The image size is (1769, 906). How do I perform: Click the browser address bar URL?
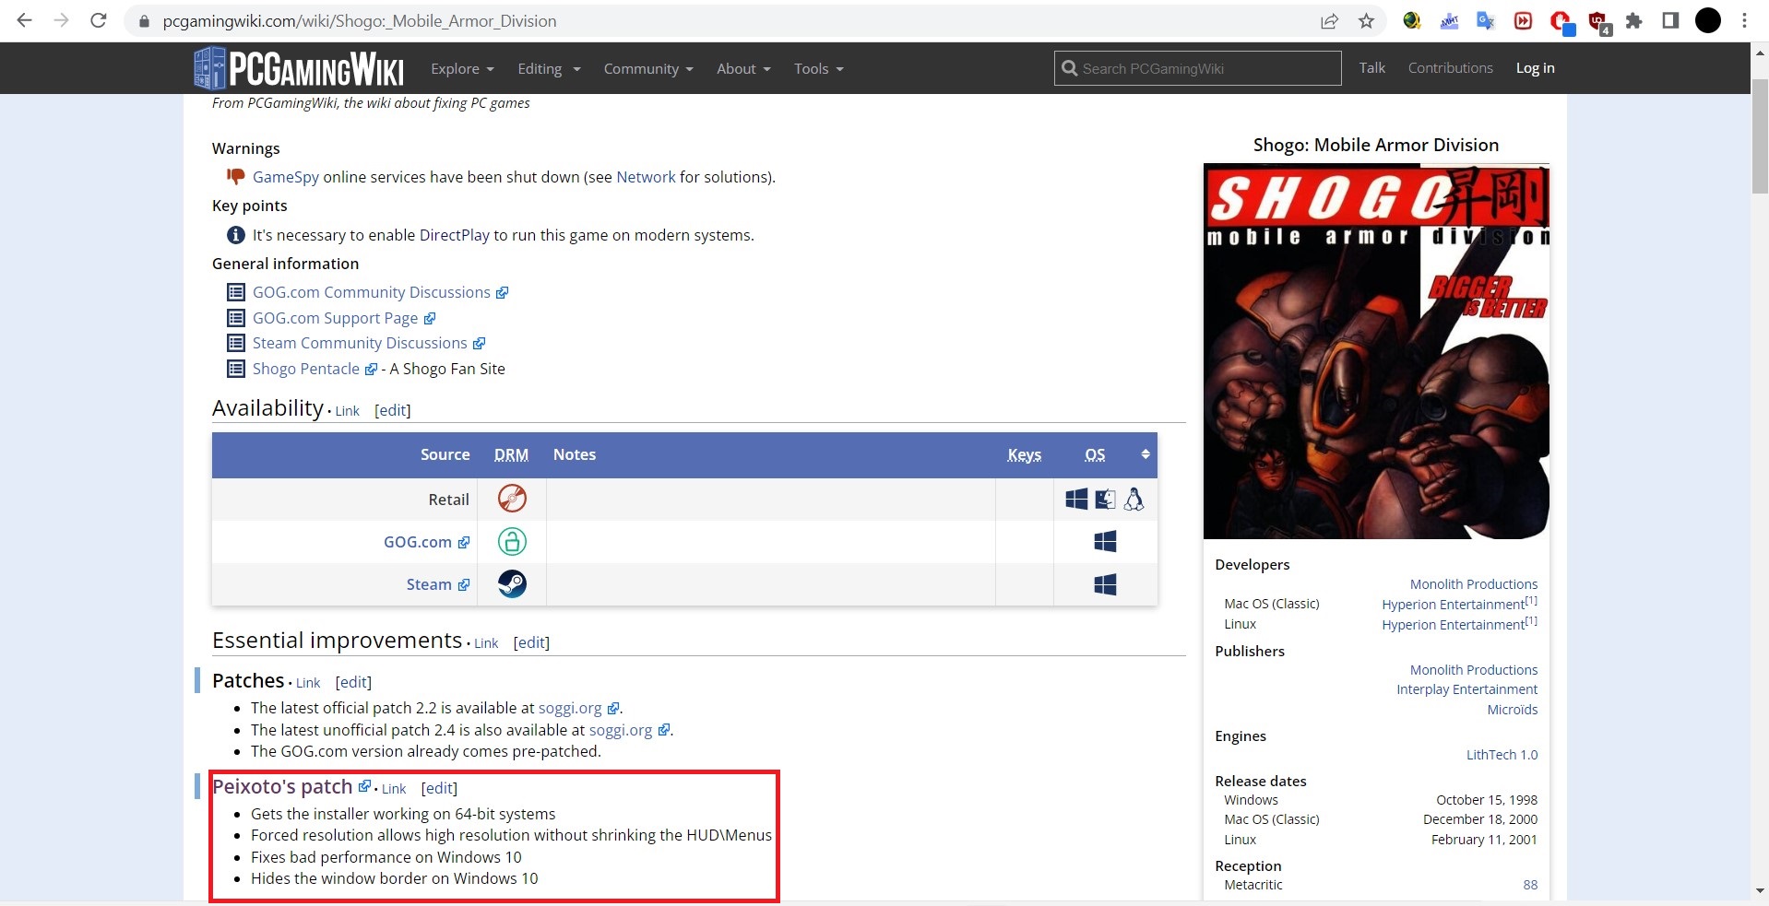point(360,20)
